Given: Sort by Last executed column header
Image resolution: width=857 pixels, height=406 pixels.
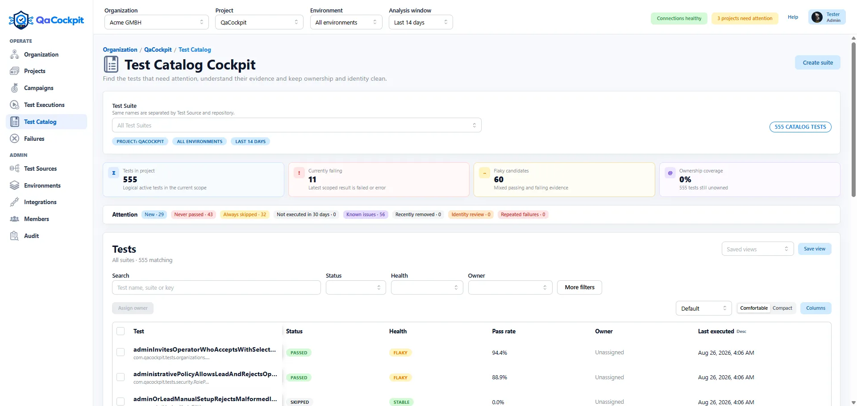Looking at the screenshot, I should tap(722, 331).
